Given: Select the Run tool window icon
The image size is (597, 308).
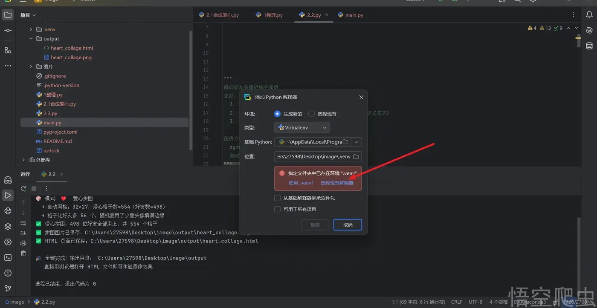Looking at the screenshot, I should click(8, 195).
